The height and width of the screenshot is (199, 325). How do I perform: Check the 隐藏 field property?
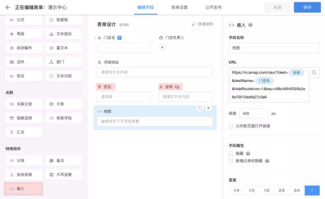(231, 154)
